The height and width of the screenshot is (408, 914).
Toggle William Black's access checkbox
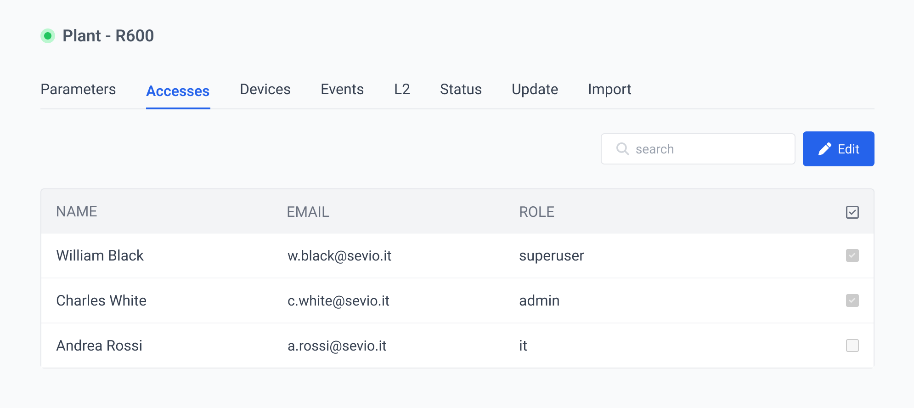(852, 255)
